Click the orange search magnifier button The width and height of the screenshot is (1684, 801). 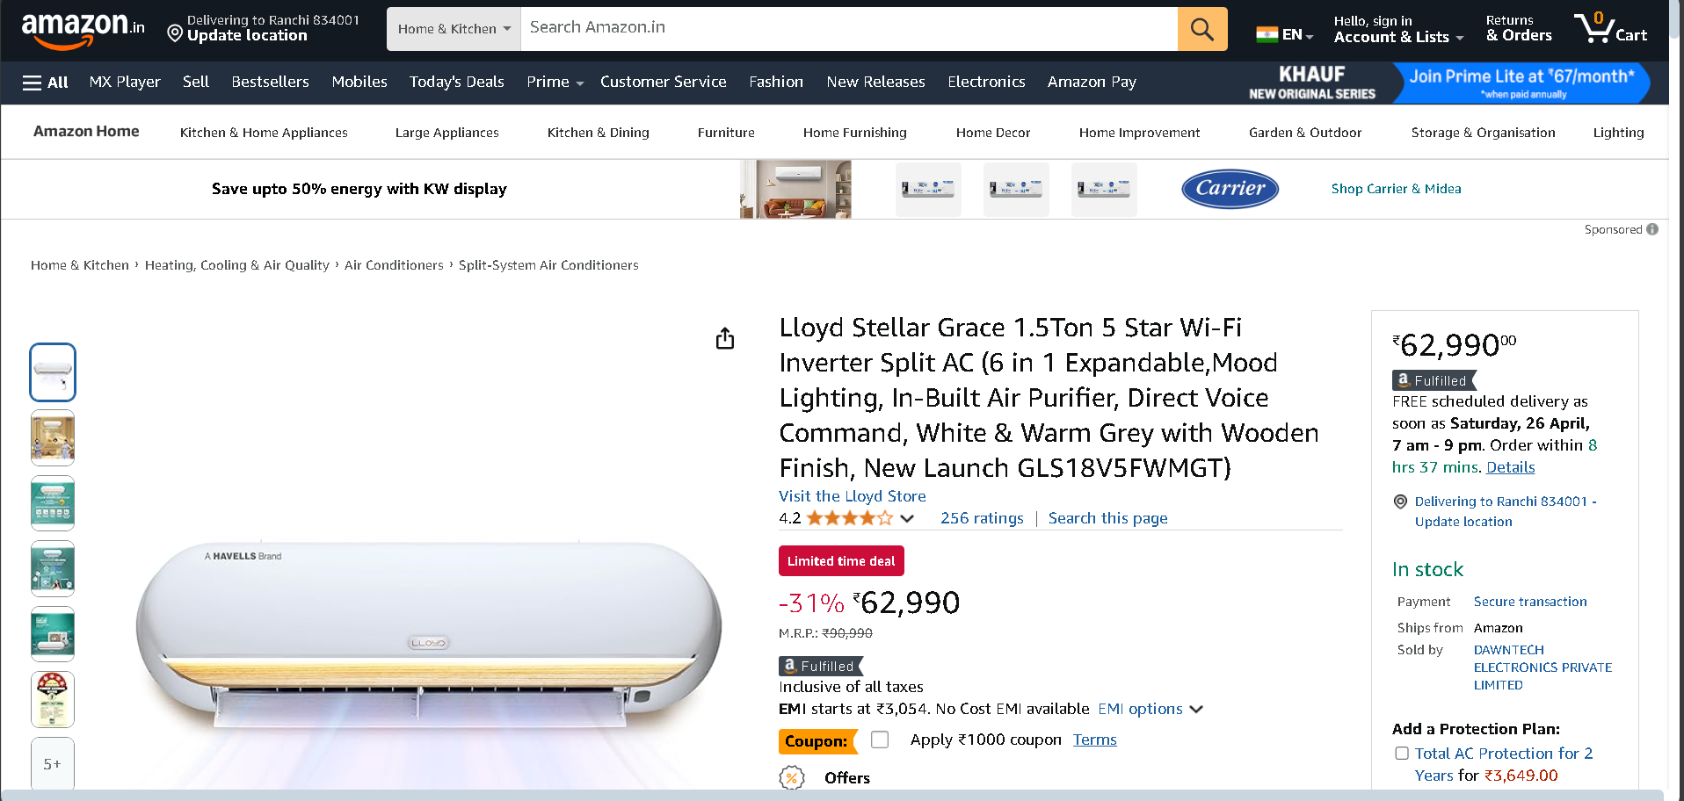coord(1201,29)
